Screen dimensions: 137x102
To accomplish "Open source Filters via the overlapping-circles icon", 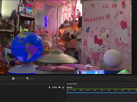I will pos(27,78).
